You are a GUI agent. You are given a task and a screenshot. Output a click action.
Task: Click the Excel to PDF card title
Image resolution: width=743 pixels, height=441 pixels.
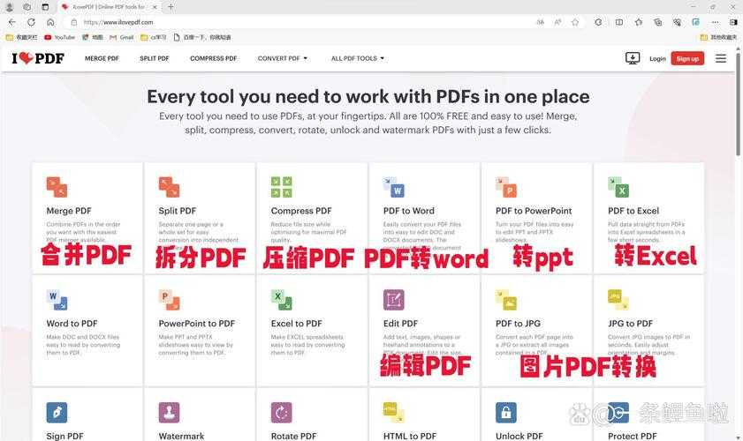(296, 324)
